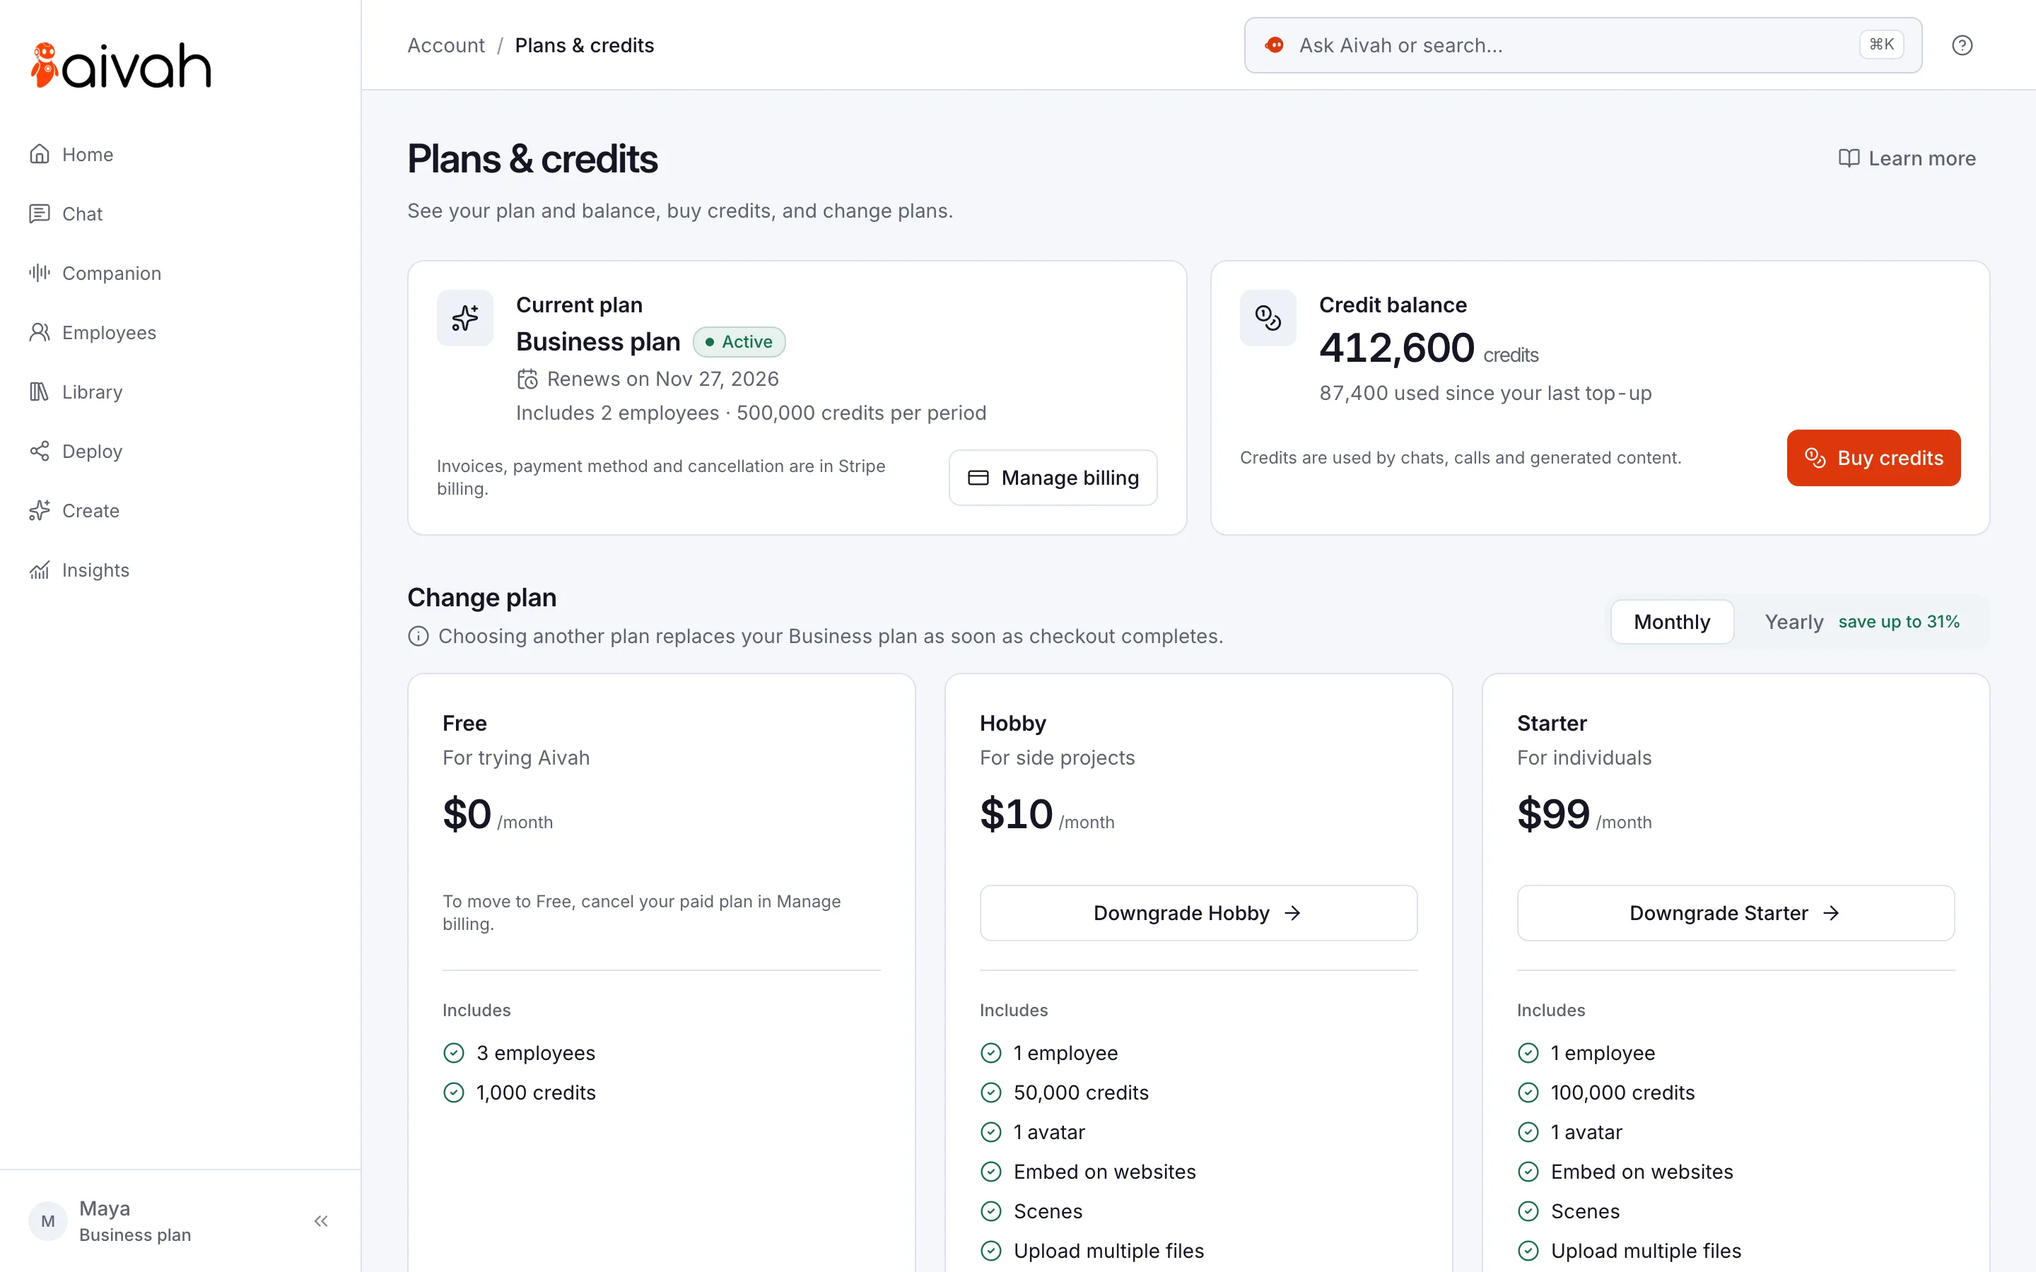Open the Library section

(x=76, y=391)
